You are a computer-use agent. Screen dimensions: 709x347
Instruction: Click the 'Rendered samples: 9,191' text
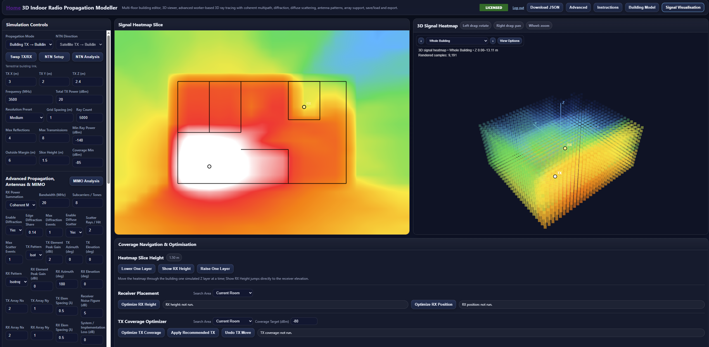tap(437, 55)
